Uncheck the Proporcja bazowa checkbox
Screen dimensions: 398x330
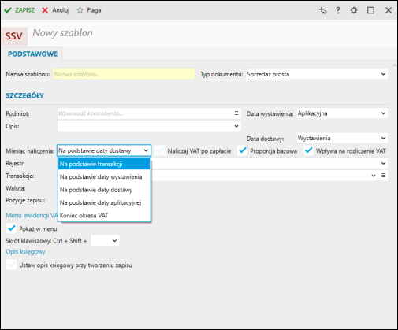point(243,150)
